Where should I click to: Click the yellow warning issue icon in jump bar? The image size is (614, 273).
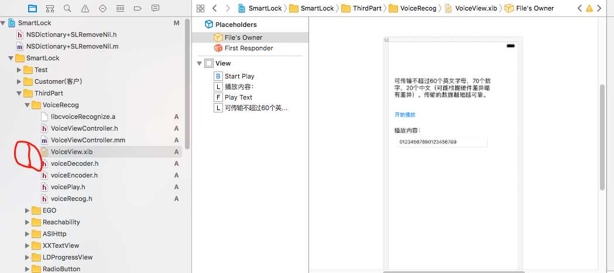point(589,8)
